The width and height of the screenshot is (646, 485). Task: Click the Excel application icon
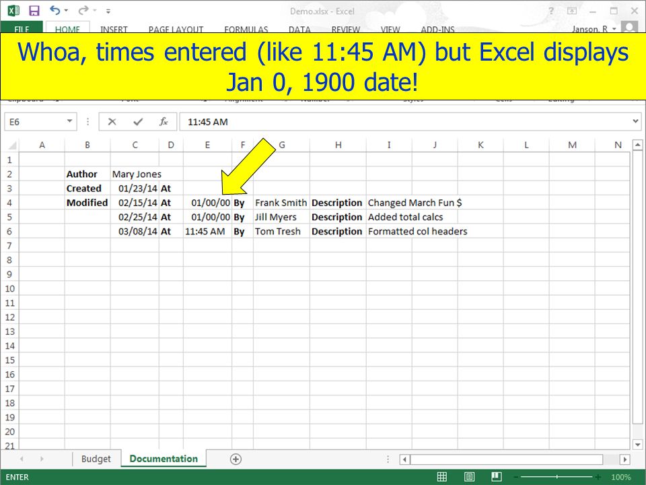(13, 11)
